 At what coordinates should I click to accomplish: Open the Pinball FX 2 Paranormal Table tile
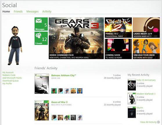pyautogui.click(x=118, y=28)
